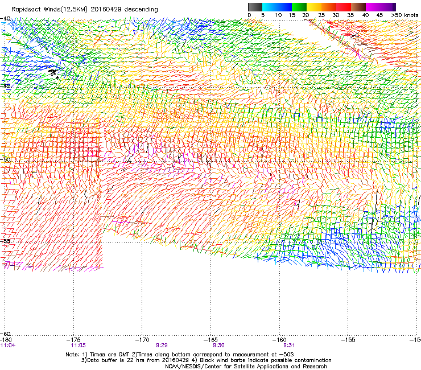Viewport: 421px width, 370px height.
Task: Click the -55 latitude axis label
Action: 5,241
